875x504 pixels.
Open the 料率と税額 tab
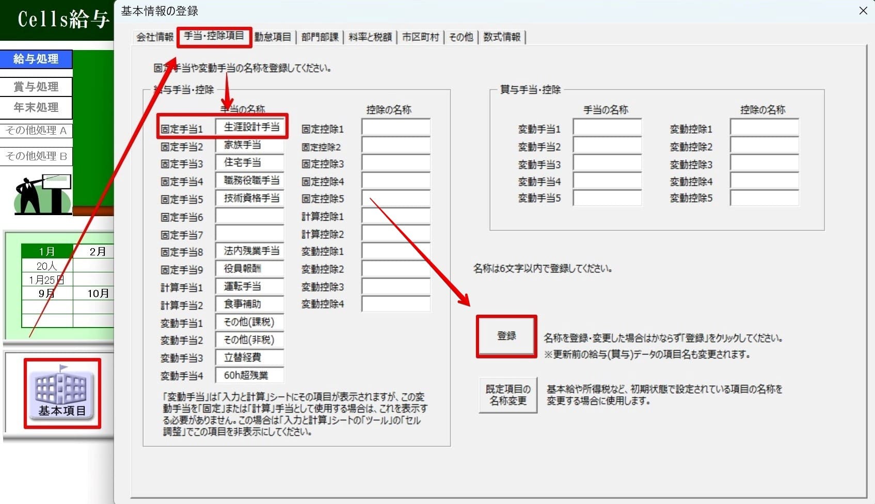click(x=370, y=37)
